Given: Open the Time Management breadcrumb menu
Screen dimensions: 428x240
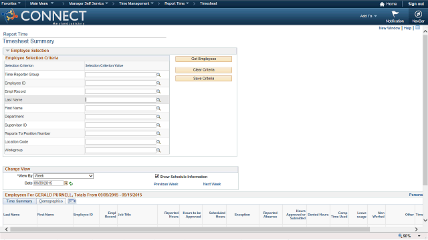Looking at the screenshot, I should tap(136, 3).
